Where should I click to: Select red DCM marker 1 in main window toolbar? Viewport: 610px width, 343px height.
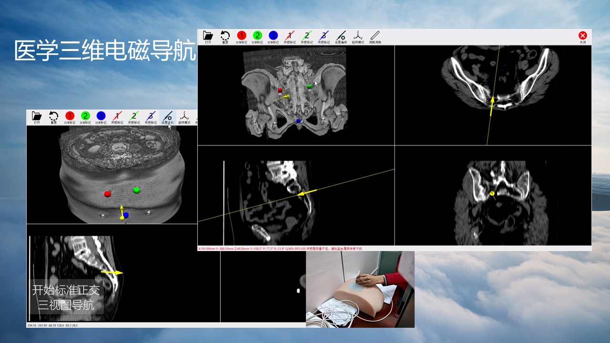(242, 36)
